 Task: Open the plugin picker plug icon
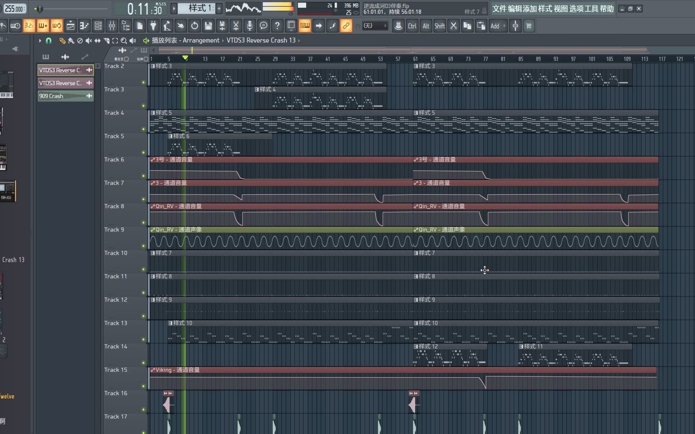tap(153, 26)
